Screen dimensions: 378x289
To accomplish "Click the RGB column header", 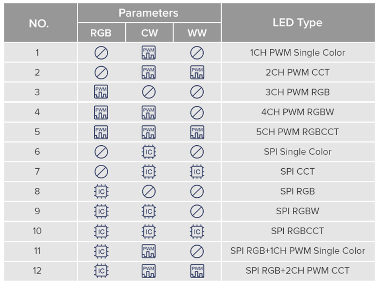I will (101, 33).
